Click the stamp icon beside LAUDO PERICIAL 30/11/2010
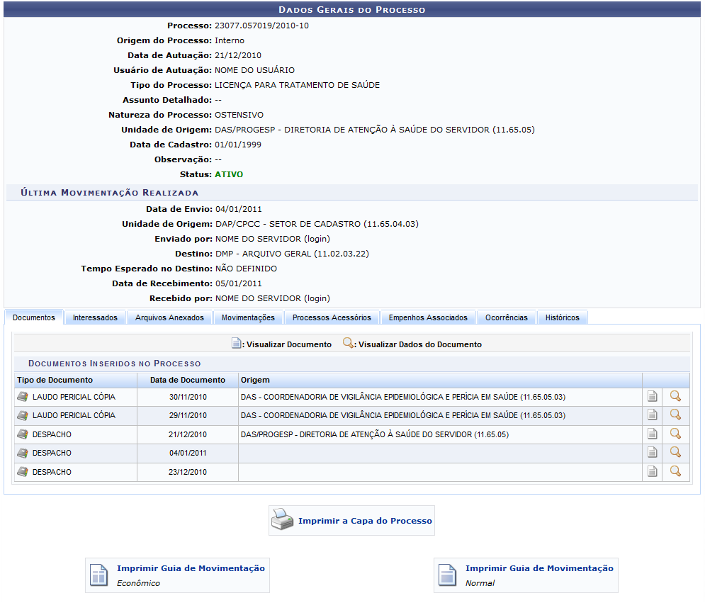Image resolution: width=705 pixels, height=603 pixels. [23, 397]
